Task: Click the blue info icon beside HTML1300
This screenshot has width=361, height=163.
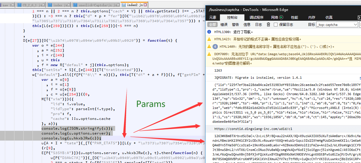Action: pos(210,32)
